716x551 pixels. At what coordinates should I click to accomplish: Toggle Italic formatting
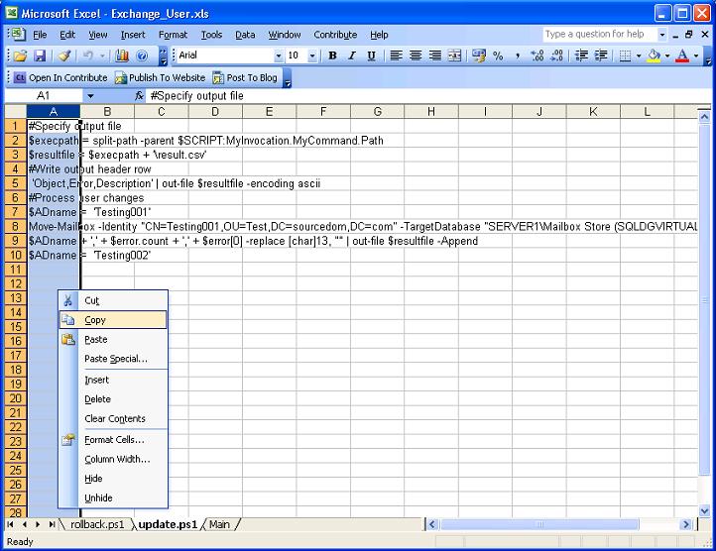[x=351, y=56]
